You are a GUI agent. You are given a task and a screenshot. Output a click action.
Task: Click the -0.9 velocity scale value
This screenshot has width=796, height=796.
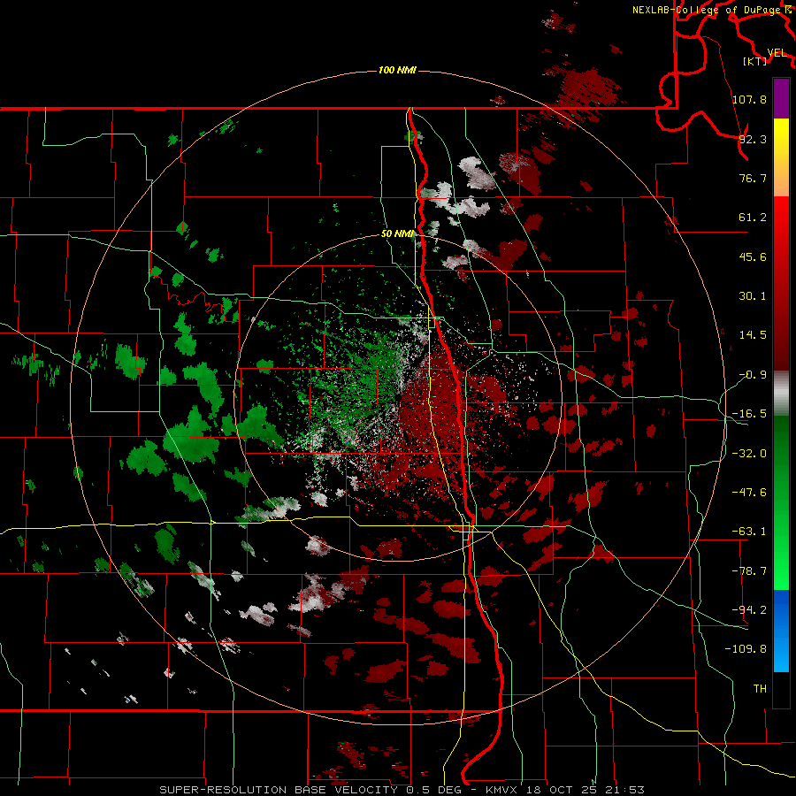point(753,375)
